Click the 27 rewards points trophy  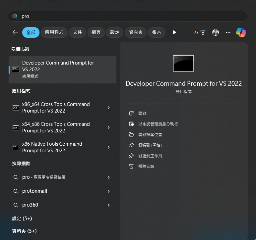(x=200, y=32)
